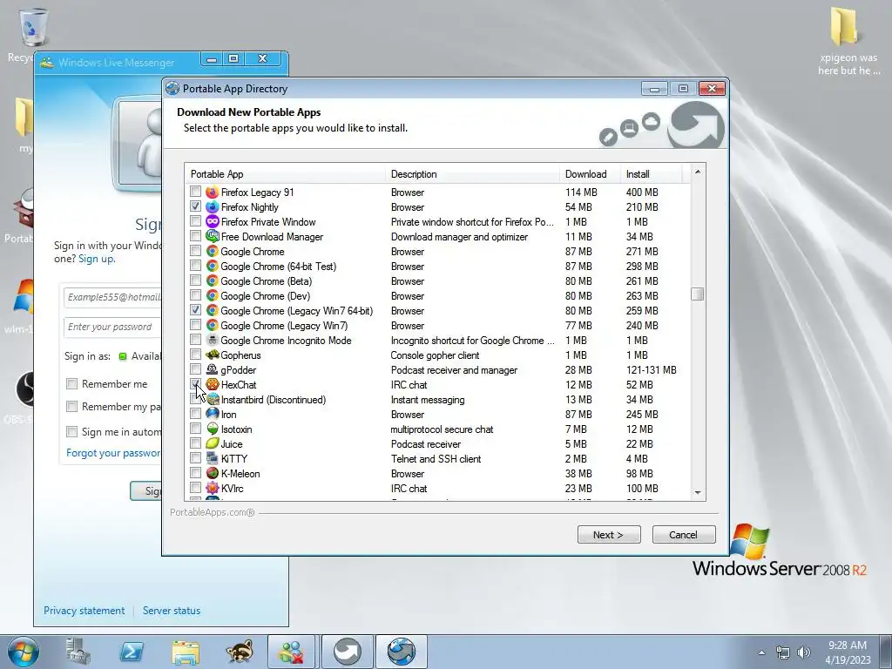Image resolution: width=892 pixels, height=669 pixels.
Task: Uncheck Google Chrome (Legacy Win7 64-bit) checkbox
Action: [x=196, y=310]
